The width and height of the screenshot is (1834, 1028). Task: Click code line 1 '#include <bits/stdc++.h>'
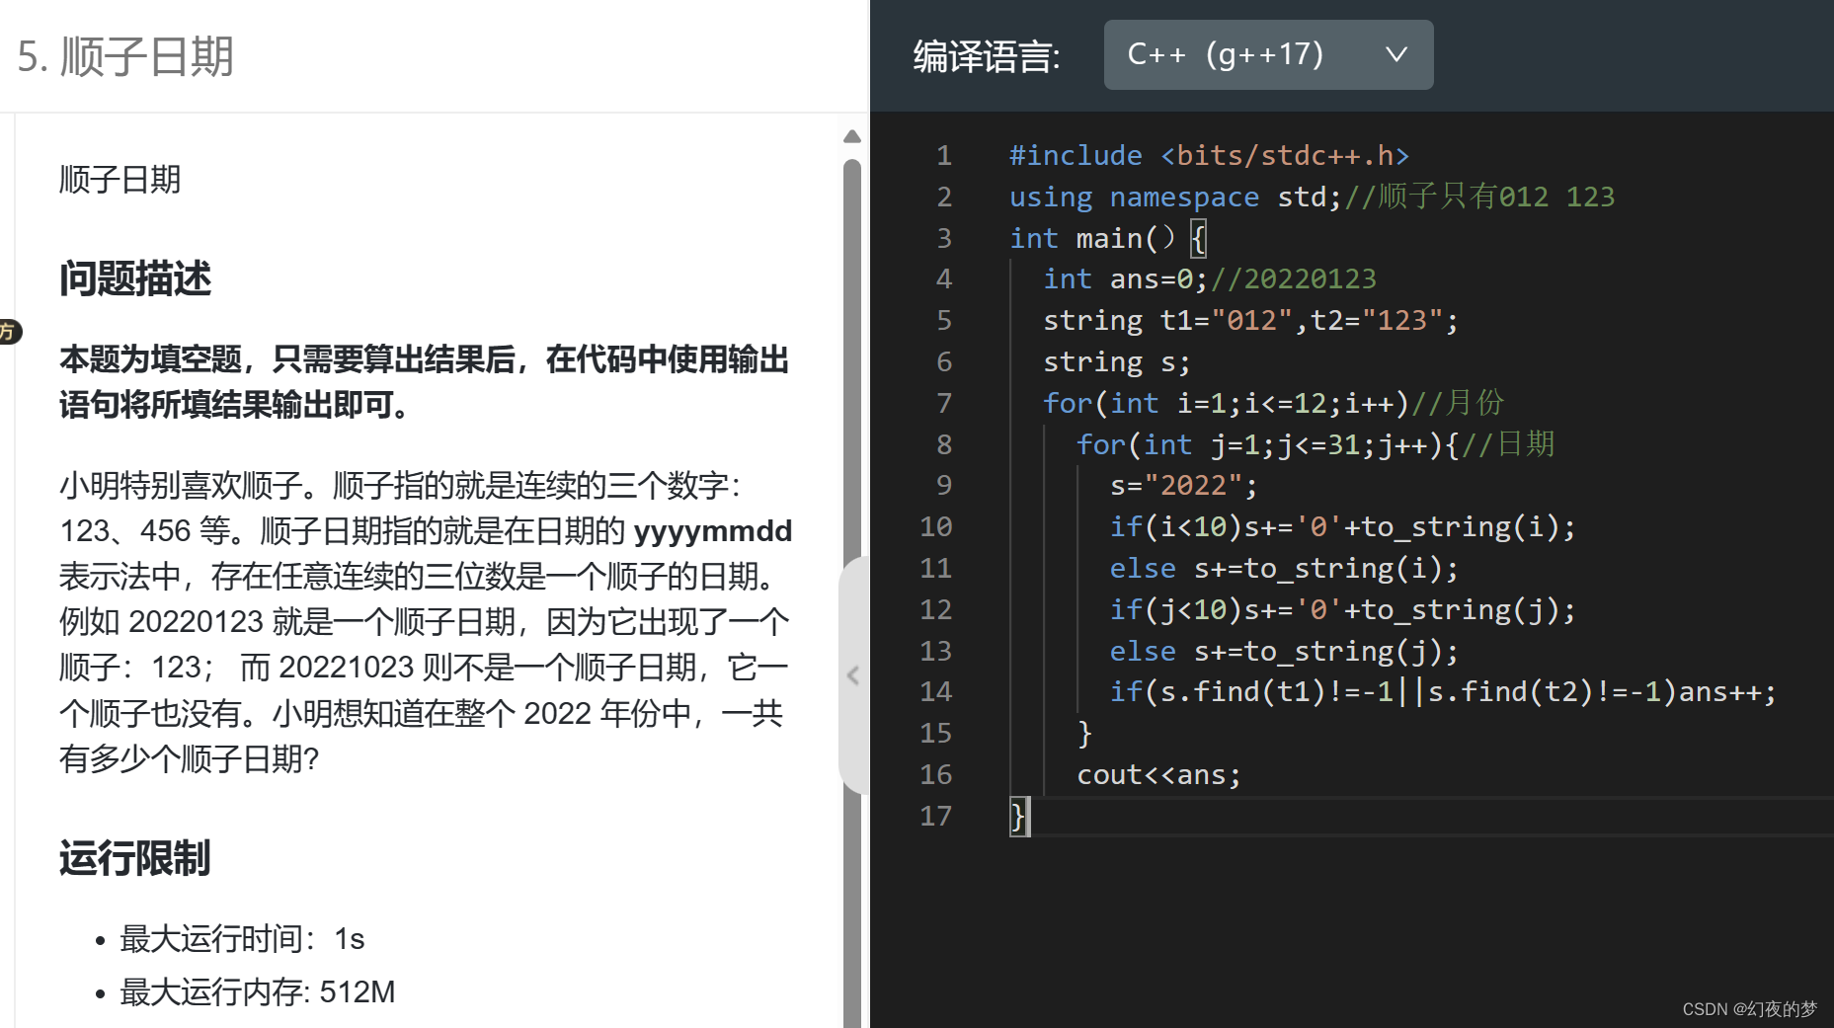click(1209, 155)
